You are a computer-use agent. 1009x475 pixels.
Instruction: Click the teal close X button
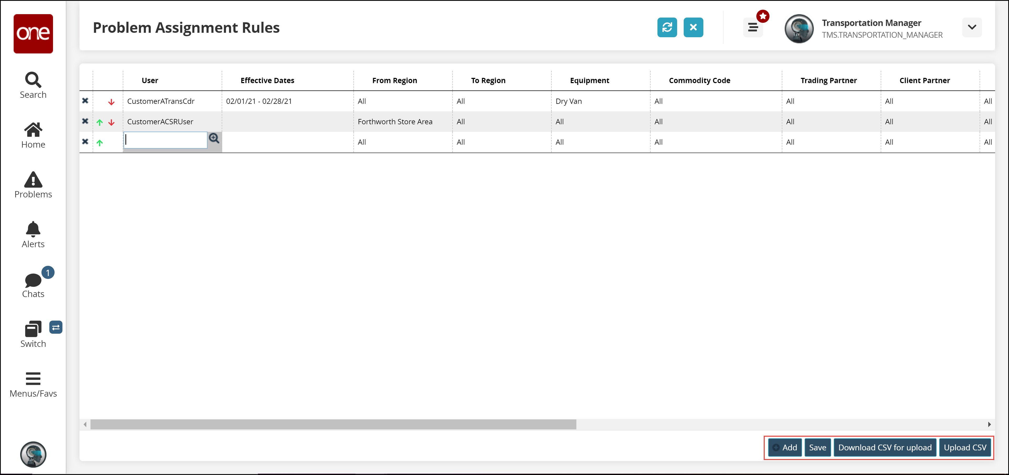pyautogui.click(x=693, y=27)
